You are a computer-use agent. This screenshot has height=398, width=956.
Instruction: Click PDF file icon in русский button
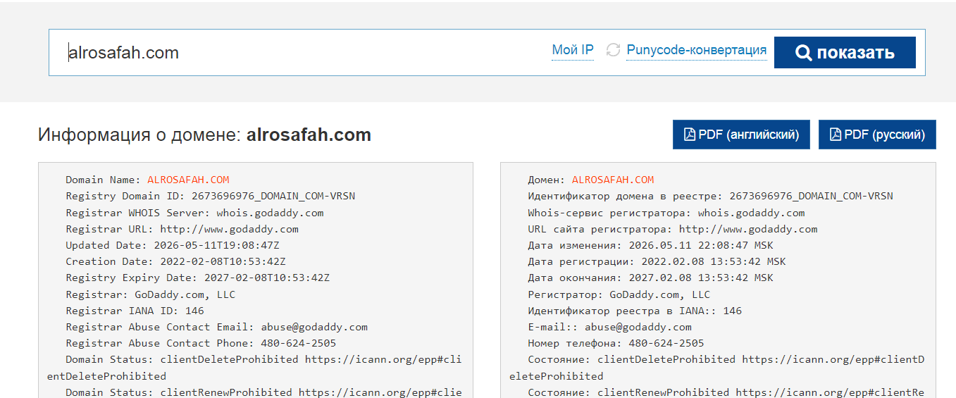(836, 135)
